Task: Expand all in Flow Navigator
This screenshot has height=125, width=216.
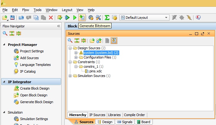Action: [18, 34]
